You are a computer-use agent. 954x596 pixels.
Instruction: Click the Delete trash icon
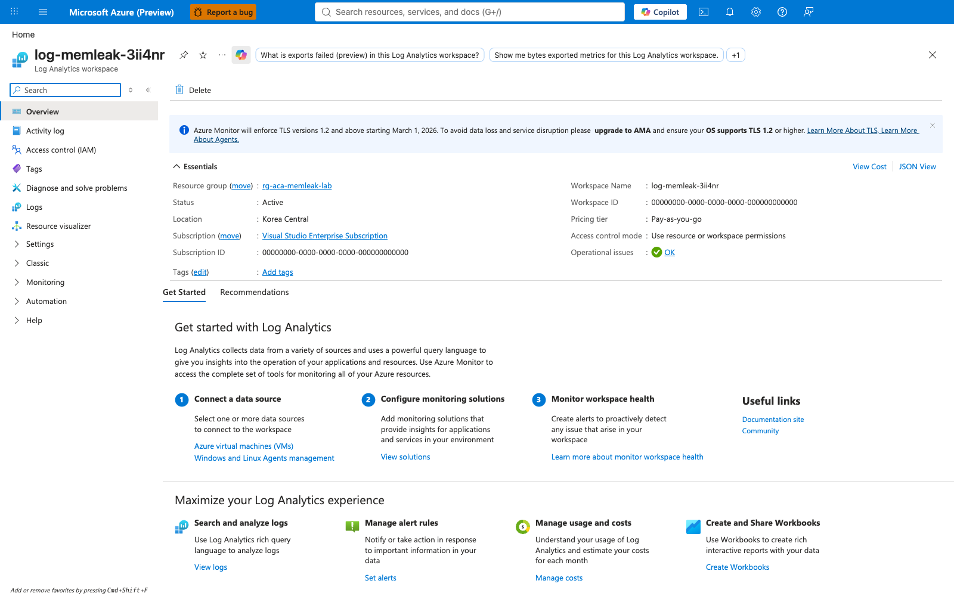[x=179, y=90]
